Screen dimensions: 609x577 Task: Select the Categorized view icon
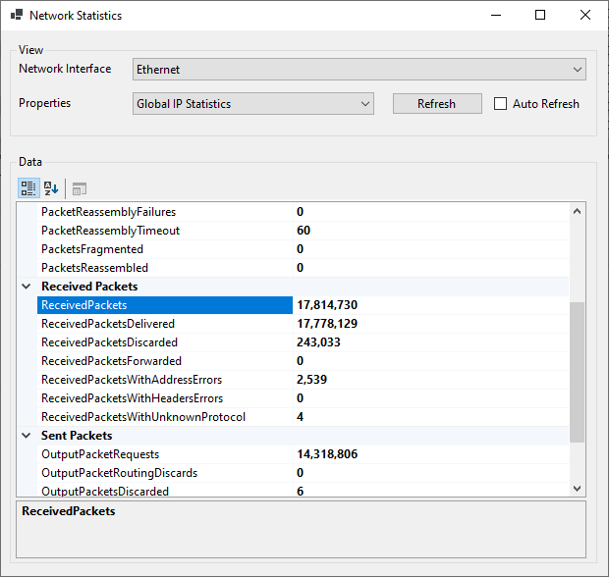click(x=28, y=188)
